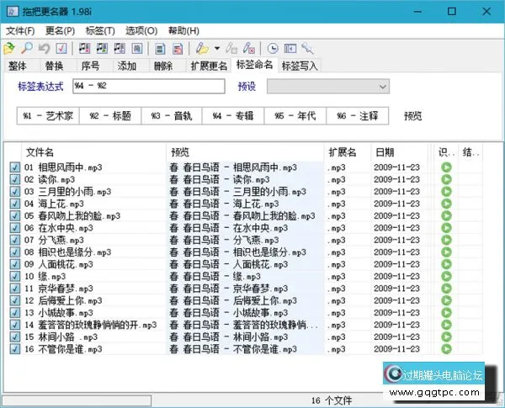Click the panel layout toolbar icon
Image resolution: width=505 pixels, height=408 pixels.
tap(290, 48)
